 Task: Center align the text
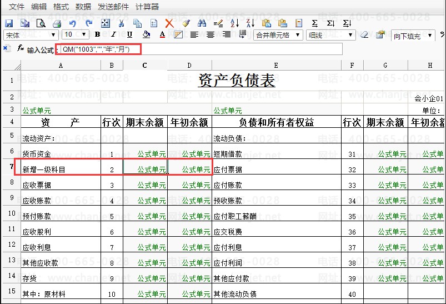pos(211,34)
